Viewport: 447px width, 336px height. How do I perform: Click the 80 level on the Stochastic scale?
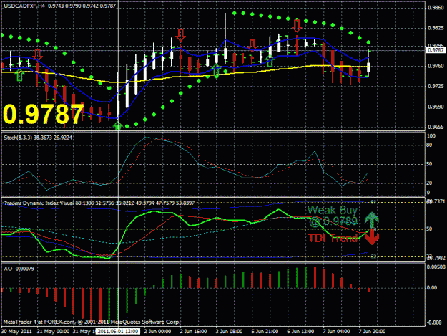[x=430, y=145]
